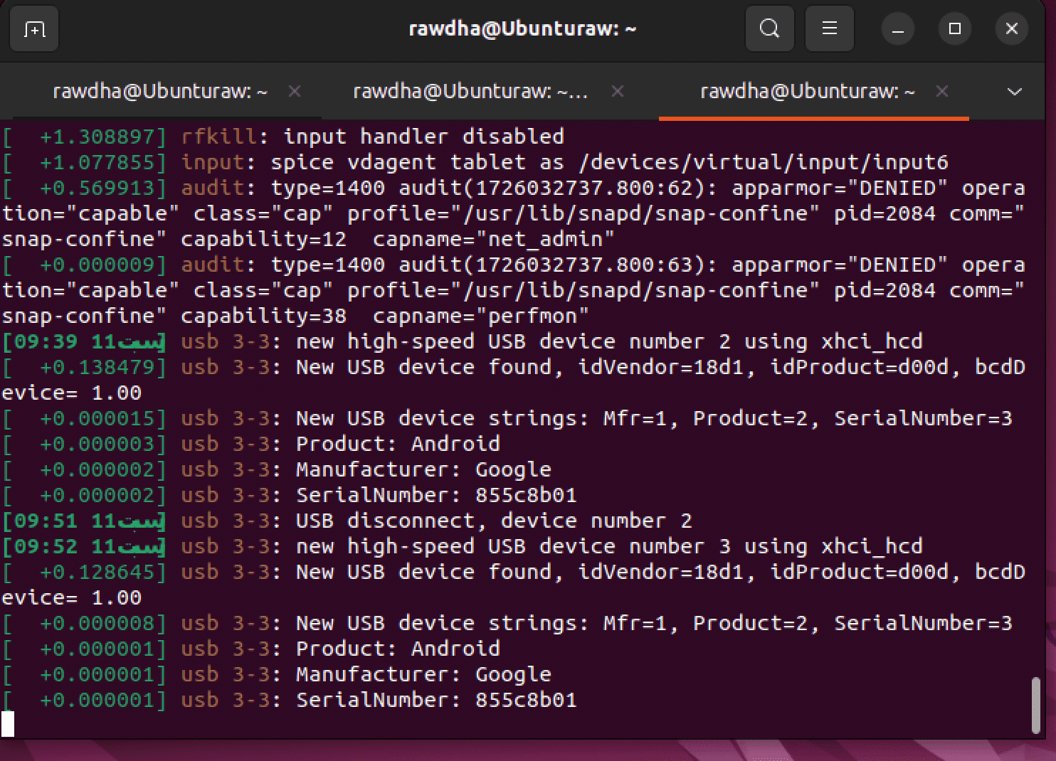Viewport: 1056px width, 761px height.
Task: Click the last "Manufacturer: Google" line
Action: pyautogui.click(x=423, y=674)
